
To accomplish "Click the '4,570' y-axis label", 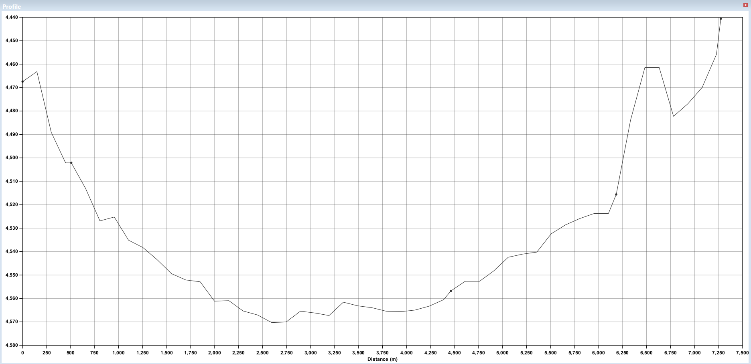I will [x=11, y=322].
